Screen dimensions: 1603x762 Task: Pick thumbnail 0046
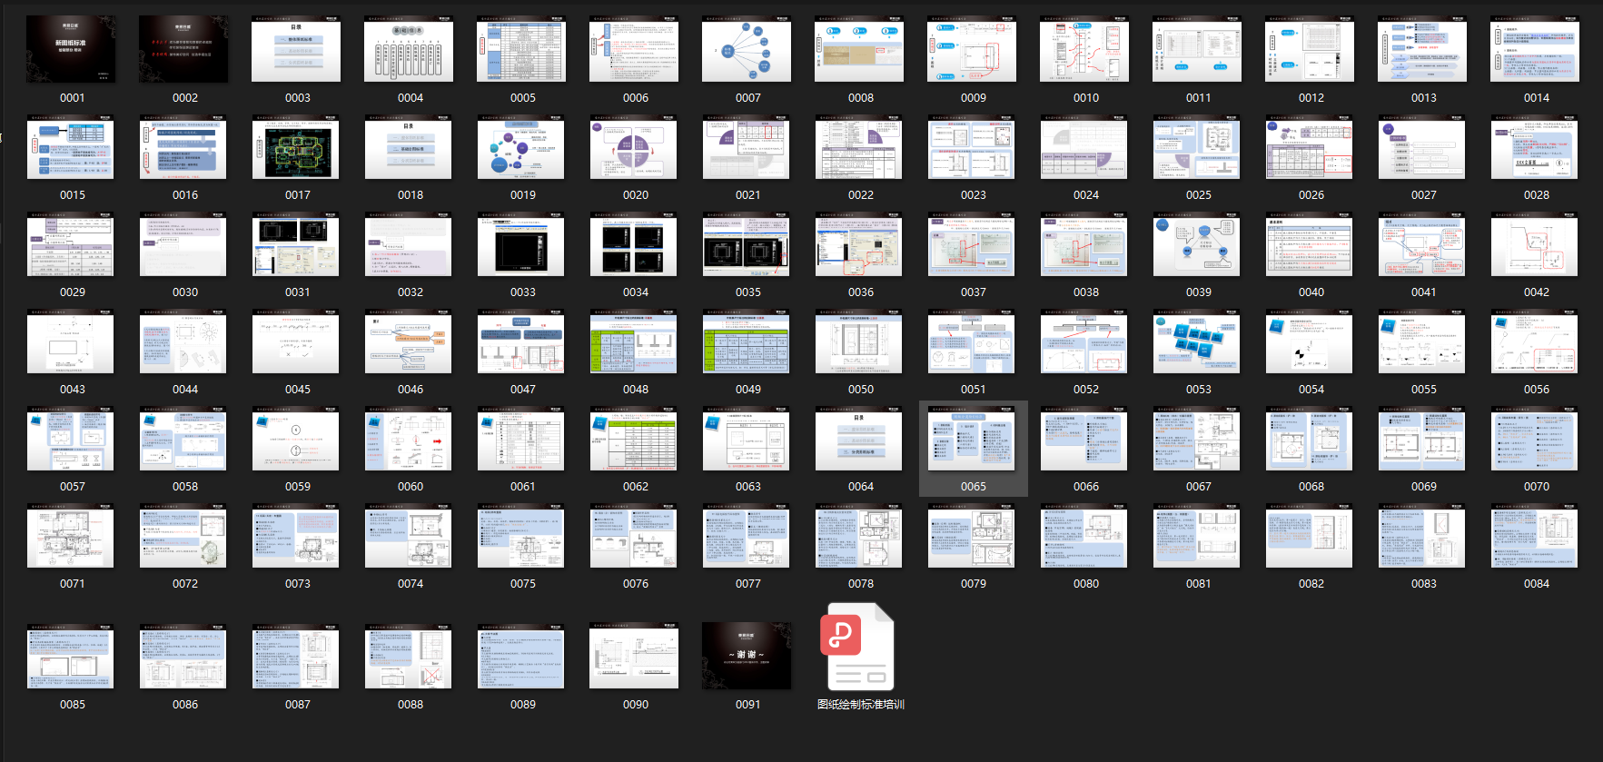coord(409,341)
